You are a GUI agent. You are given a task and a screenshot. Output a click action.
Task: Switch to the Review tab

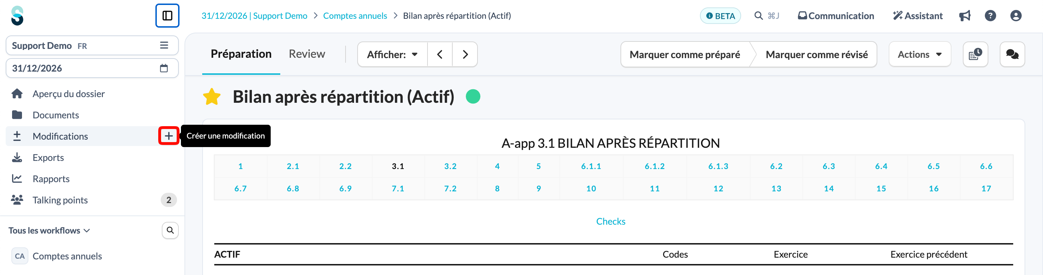coord(307,54)
